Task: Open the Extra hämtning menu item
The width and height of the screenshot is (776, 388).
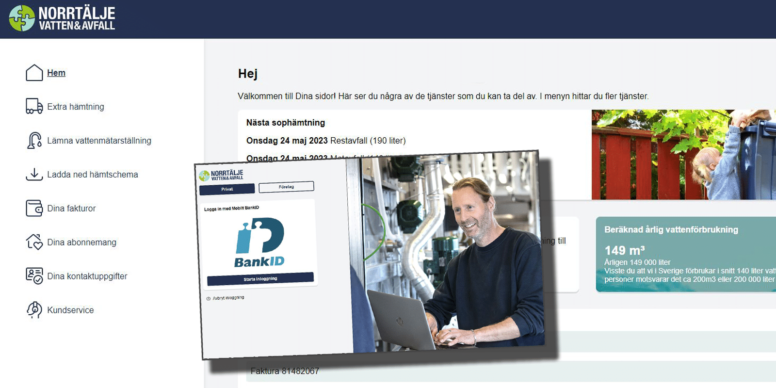Action: tap(76, 107)
